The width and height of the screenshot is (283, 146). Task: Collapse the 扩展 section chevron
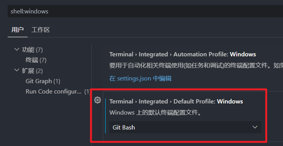[x=17, y=70]
